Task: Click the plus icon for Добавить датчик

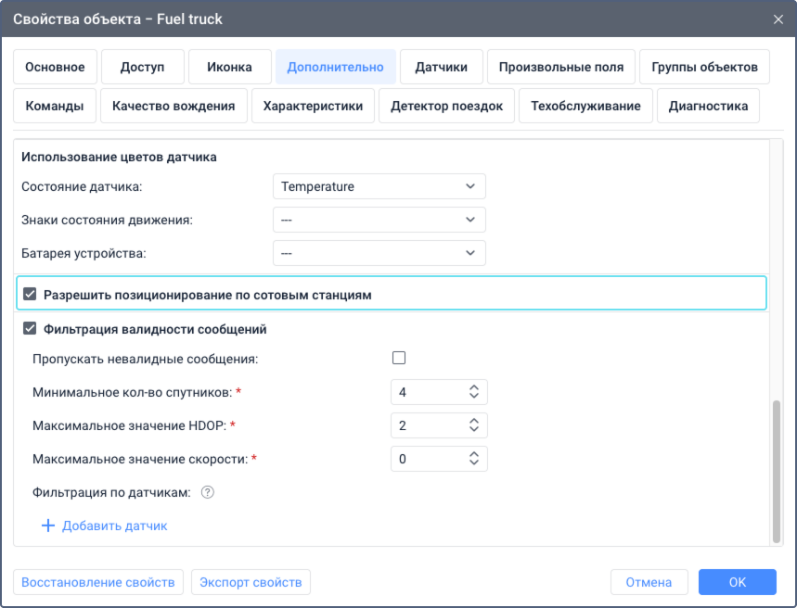Action: tap(48, 526)
